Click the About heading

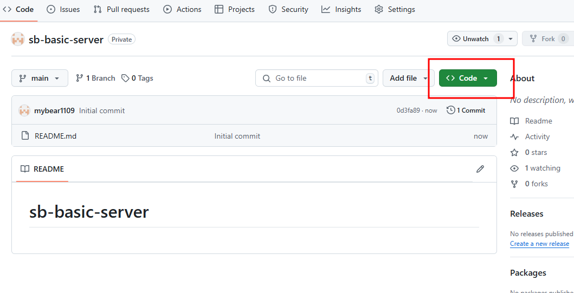coord(523,79)
